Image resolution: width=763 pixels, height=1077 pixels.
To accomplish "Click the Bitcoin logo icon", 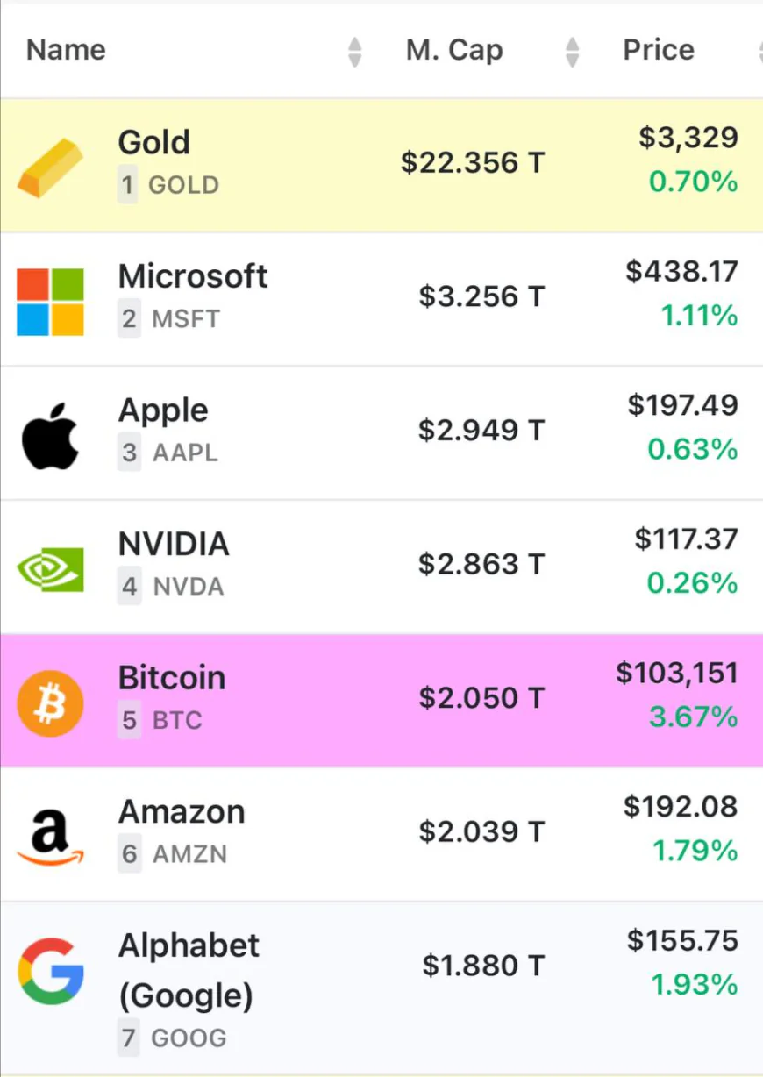I will [51, 703].
